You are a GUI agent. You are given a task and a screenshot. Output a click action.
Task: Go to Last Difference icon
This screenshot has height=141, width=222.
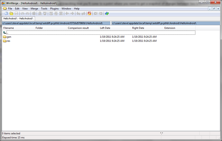[x=61, y=14]
